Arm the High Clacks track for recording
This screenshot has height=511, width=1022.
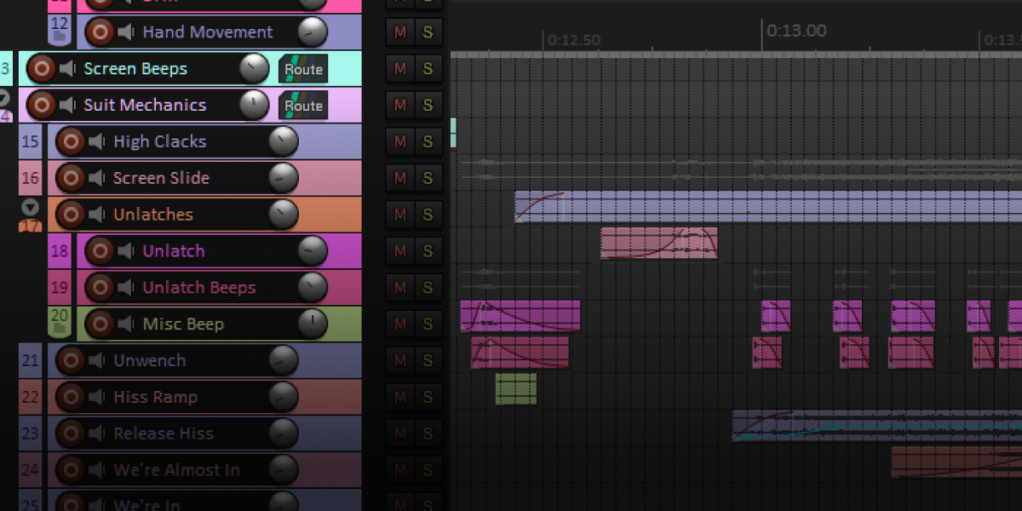click(x=72, y=141)
